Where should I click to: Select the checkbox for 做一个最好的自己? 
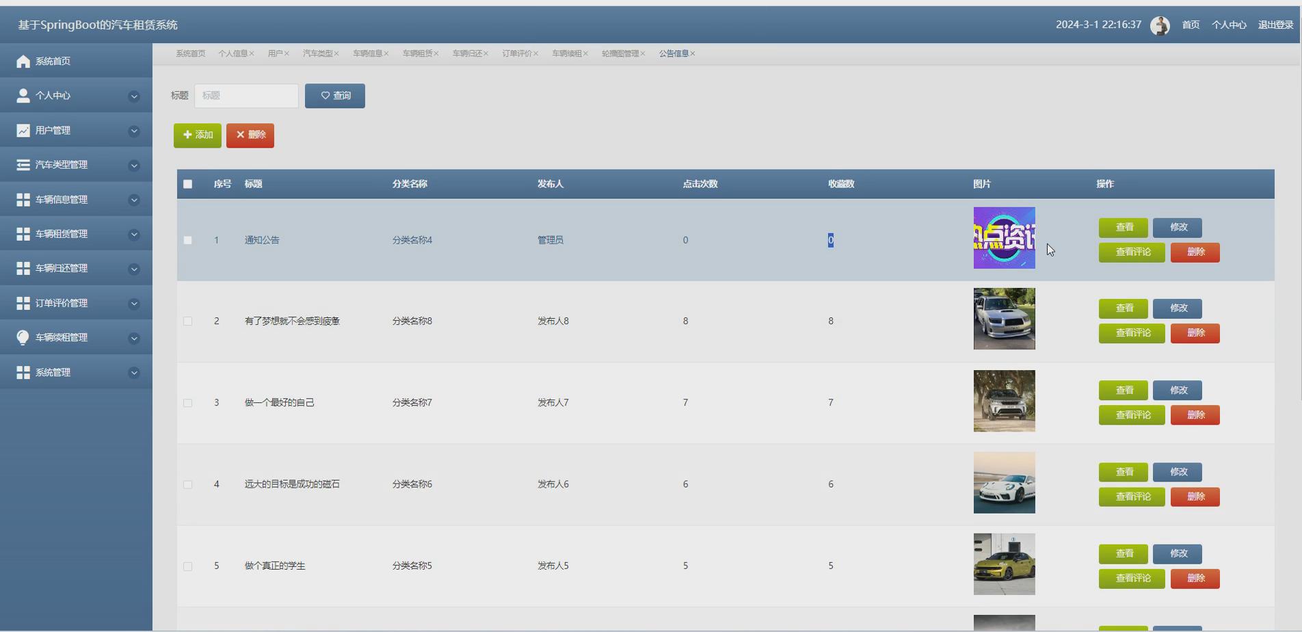point(188,403)
